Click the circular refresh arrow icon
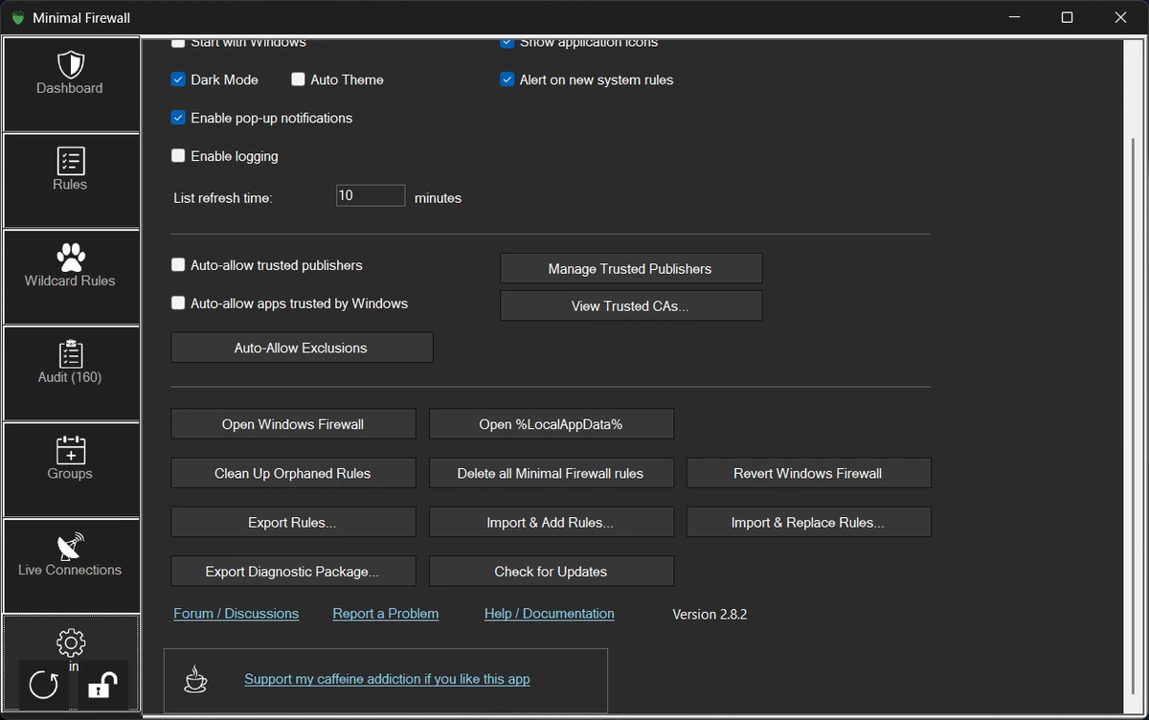Image resolution: width=1149 pixels, height=720 pixels. pyautogui.click(x=44, y=685)
